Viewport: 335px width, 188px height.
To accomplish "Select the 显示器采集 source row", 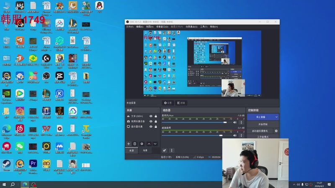I will tap(142, 127).
